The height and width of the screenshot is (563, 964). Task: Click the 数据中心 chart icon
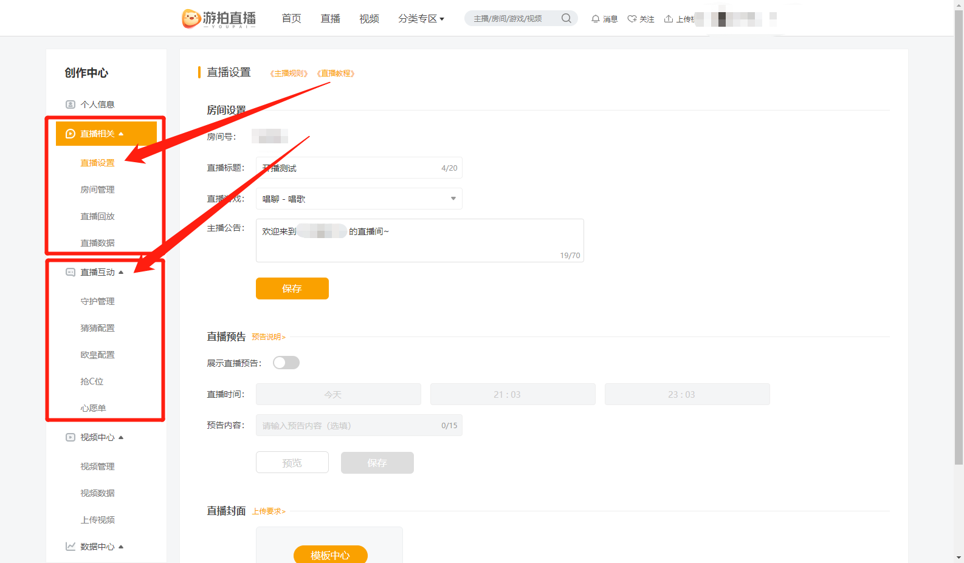71,547
